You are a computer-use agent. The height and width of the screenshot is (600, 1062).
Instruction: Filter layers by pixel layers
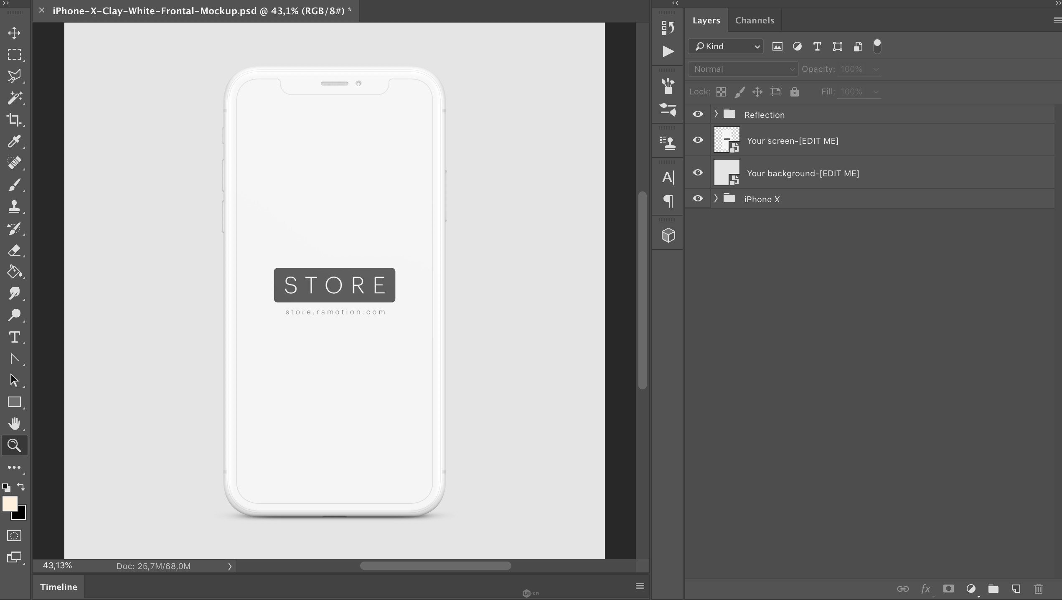pos(777,46)
